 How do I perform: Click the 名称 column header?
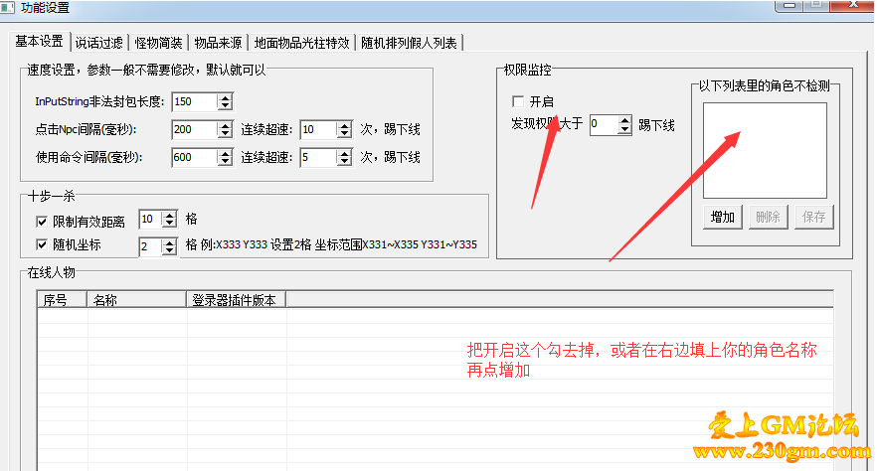coord(136,300)
